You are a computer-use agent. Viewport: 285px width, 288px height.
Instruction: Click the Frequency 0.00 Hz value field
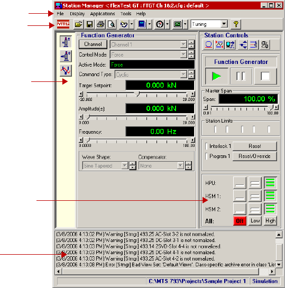coord(160,132)
